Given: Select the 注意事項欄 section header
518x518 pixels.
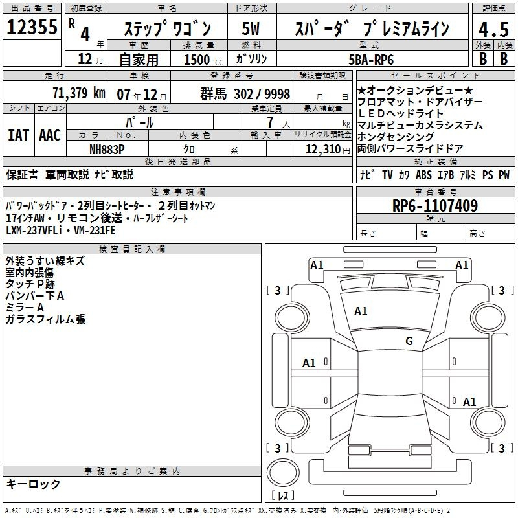Looking at the screenshot, I should pyautogui.click(x=177, y=192).
